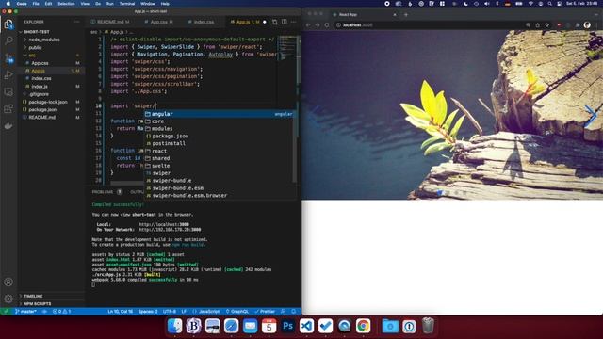Click the master branch in status bar
The image size is (603, 339).
click(25, 312)
